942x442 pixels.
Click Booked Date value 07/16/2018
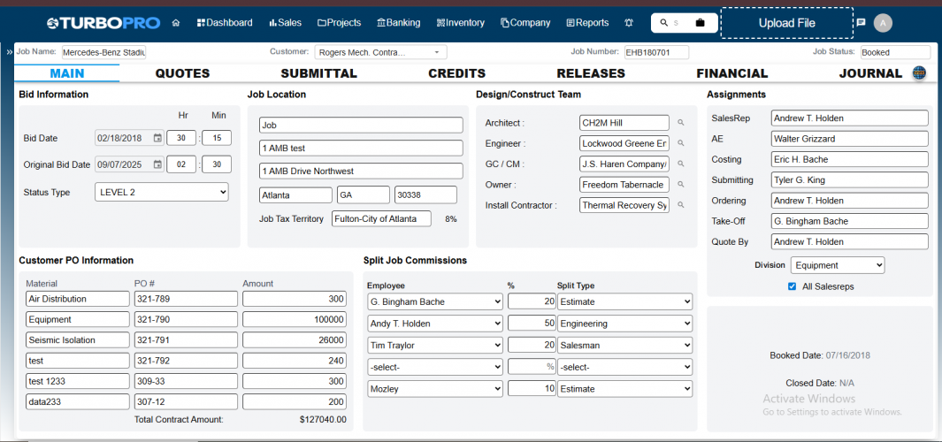click(x=847, y=354)
